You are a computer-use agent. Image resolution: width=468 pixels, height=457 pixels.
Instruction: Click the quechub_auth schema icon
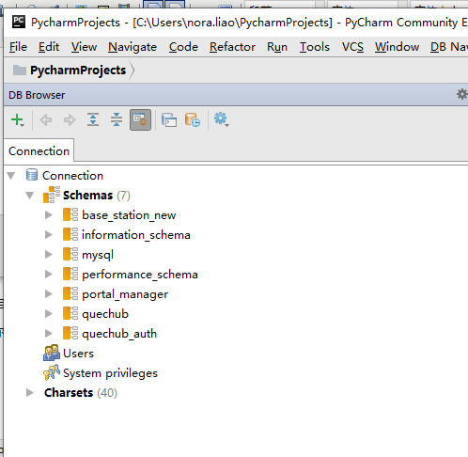70,334
